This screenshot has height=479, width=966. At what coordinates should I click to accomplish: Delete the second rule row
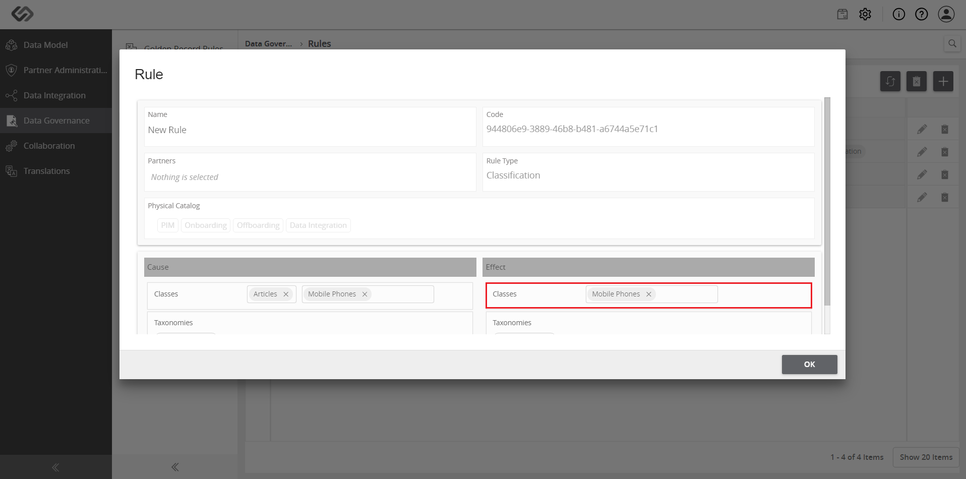[945, 152]
